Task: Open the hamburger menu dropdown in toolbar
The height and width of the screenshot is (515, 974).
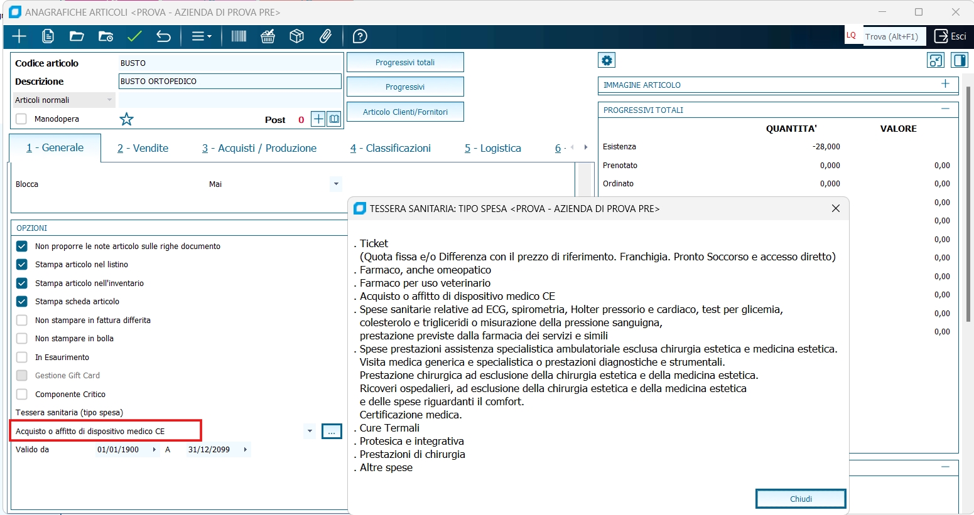Action: (202, 36)
